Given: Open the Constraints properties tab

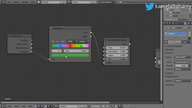Looking at the screenshot, I should [x=176, y=23].
